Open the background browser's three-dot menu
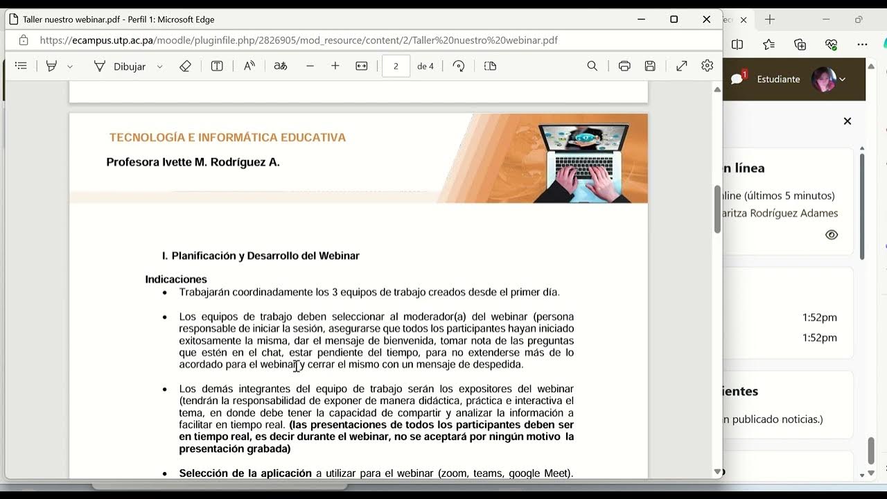 (862, 44)
